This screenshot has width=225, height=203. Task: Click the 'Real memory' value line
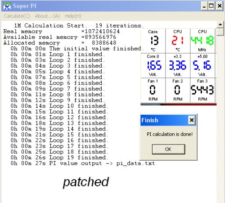pyautogui.click(x=62, y=32)
